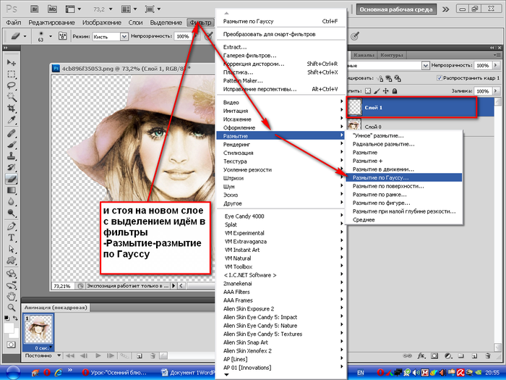Play the frame animation
This screenshot has height=380, width=506.
click(98, 356)
